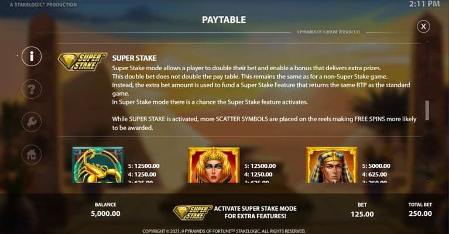
Task: Click the system clock showing 2:11 PM
Action: [x=424, y=4]
